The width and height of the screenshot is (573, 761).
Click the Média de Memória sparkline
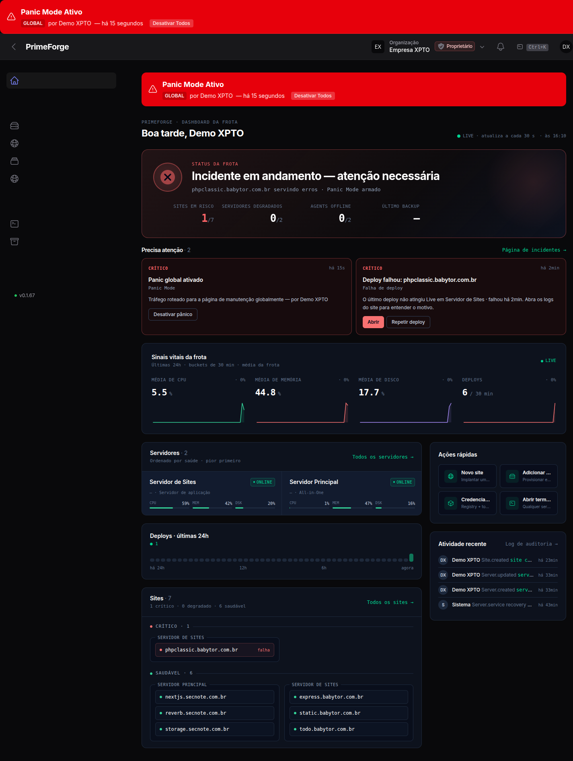(302, 412)
